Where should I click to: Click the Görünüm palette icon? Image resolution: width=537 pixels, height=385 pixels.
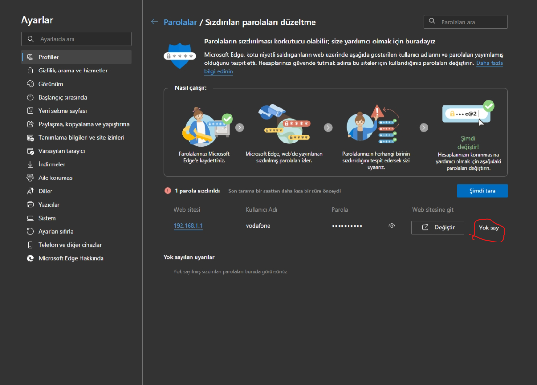pos(30,84)
